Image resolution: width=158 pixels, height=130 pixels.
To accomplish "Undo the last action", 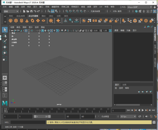I will coord(35,11).
